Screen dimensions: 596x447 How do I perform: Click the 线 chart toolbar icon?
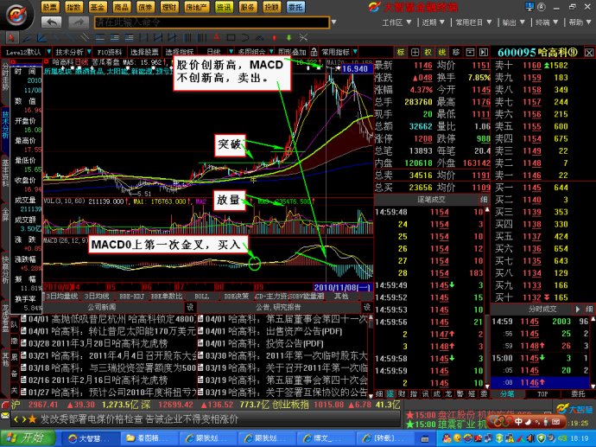(442, 52)
